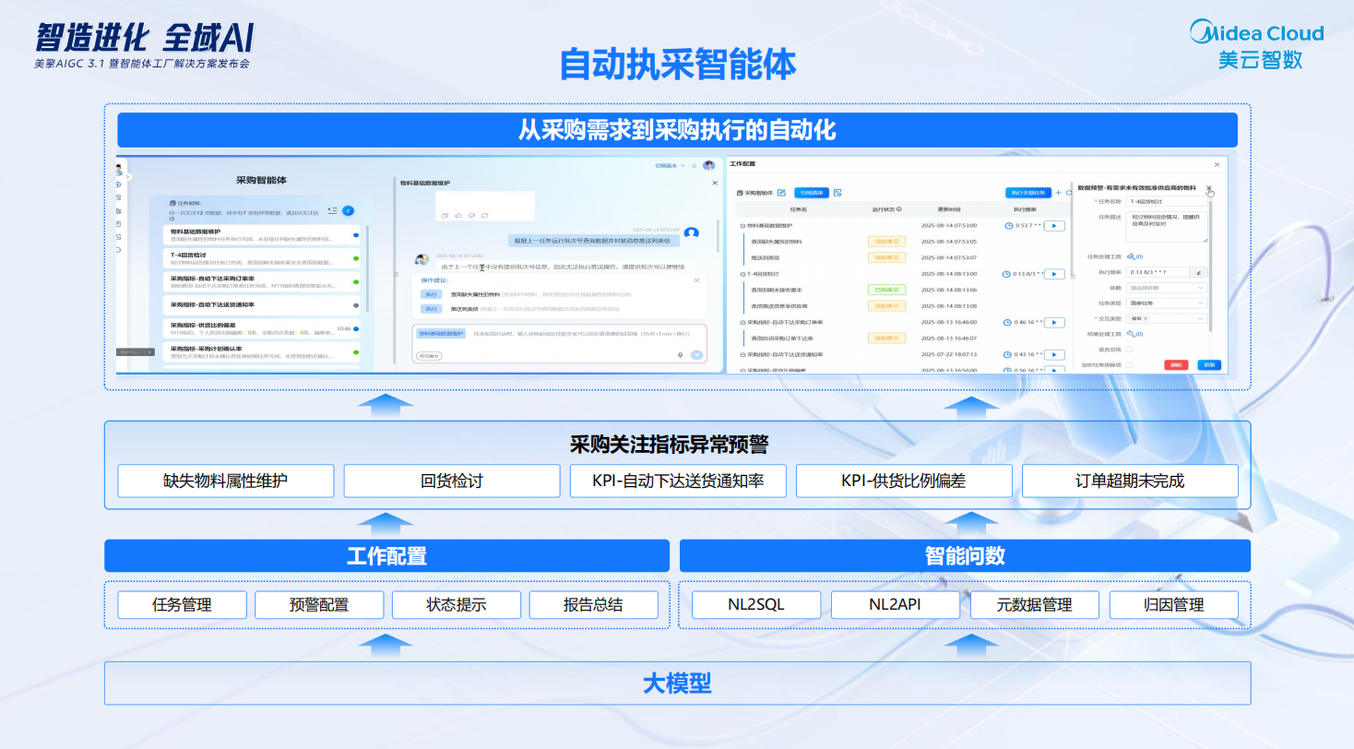Open the 切换版本 menu
Viewport: 1354px width, 749px height.
(x=667, y=166)
